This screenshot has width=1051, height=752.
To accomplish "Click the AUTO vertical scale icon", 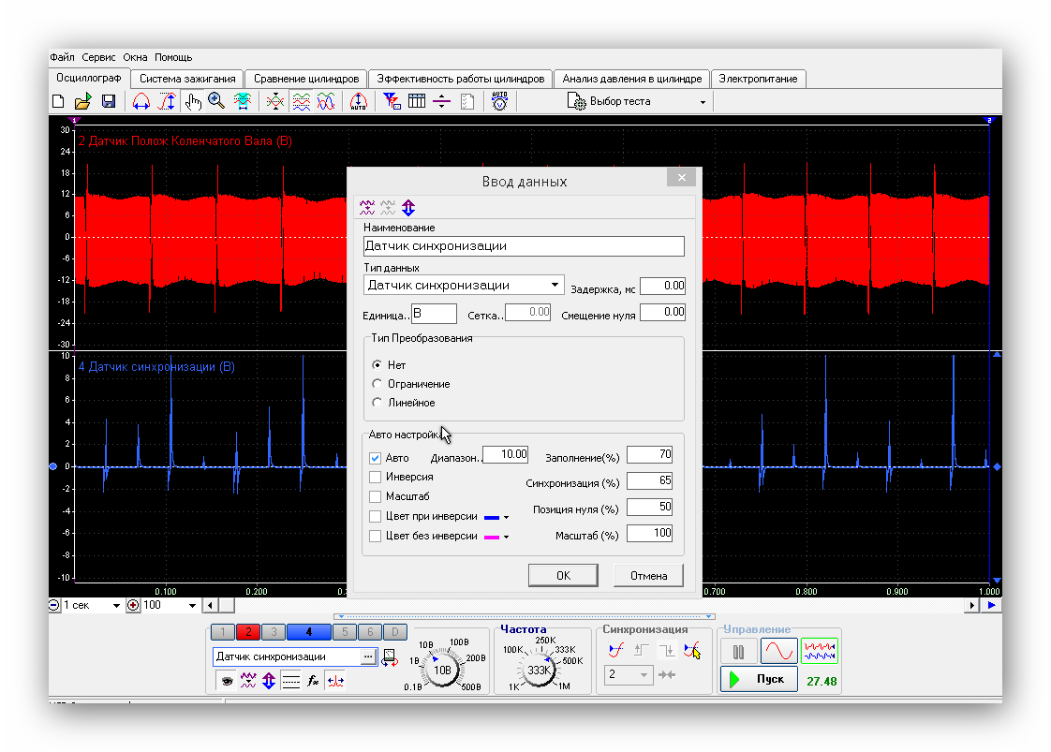I will coord(359,101).
